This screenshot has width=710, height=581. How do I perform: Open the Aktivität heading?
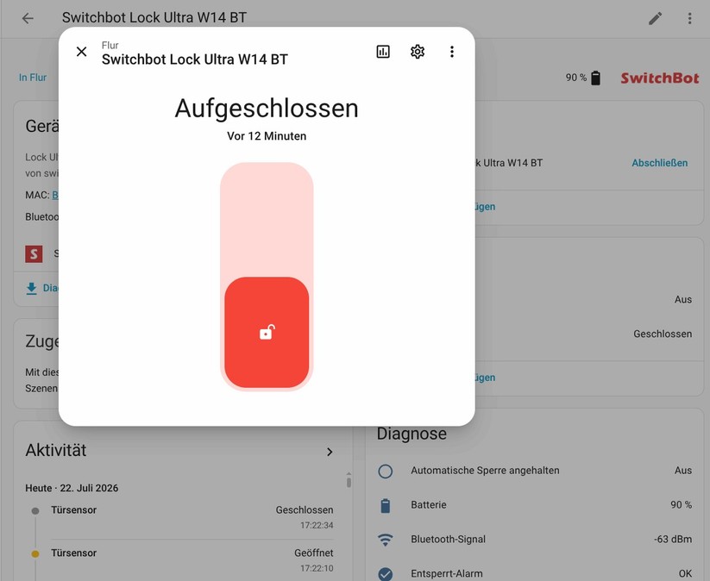pos(56,450)
